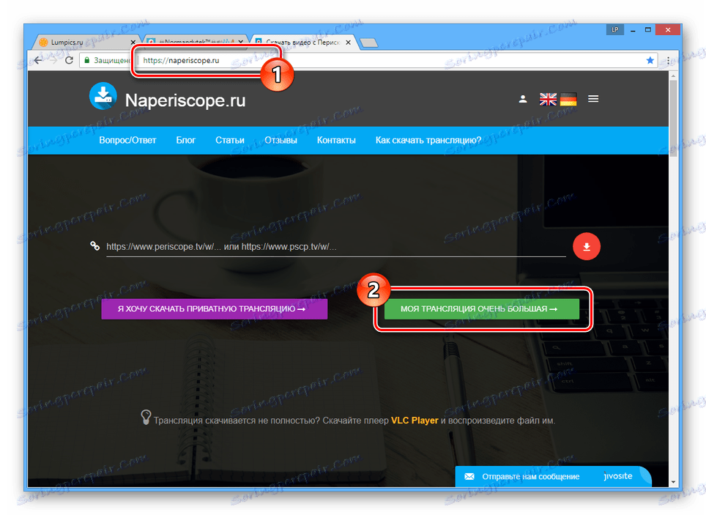This screenshot has height=515, width=706.
Task: Switch to the Normandytek tab
Action: pos(196,42)
